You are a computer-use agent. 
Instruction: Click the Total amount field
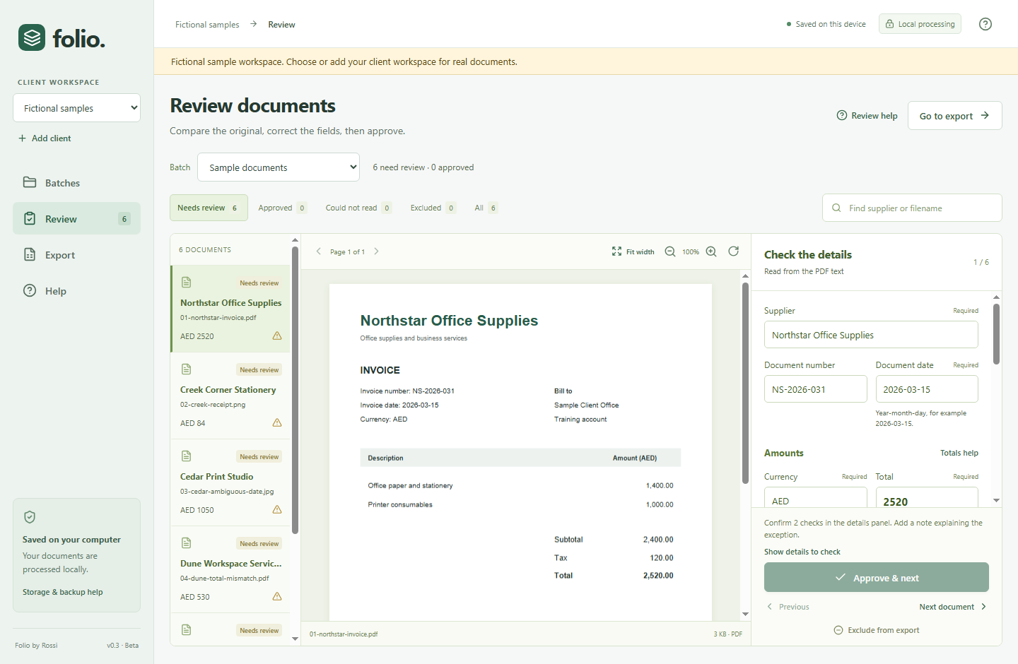(927, 497)
